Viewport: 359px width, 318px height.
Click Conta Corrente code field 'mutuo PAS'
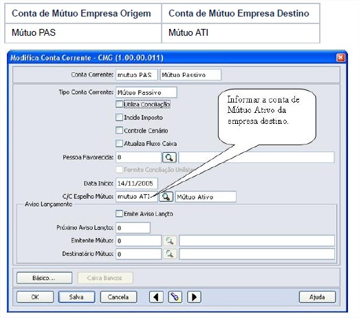[x=137, y=75]
